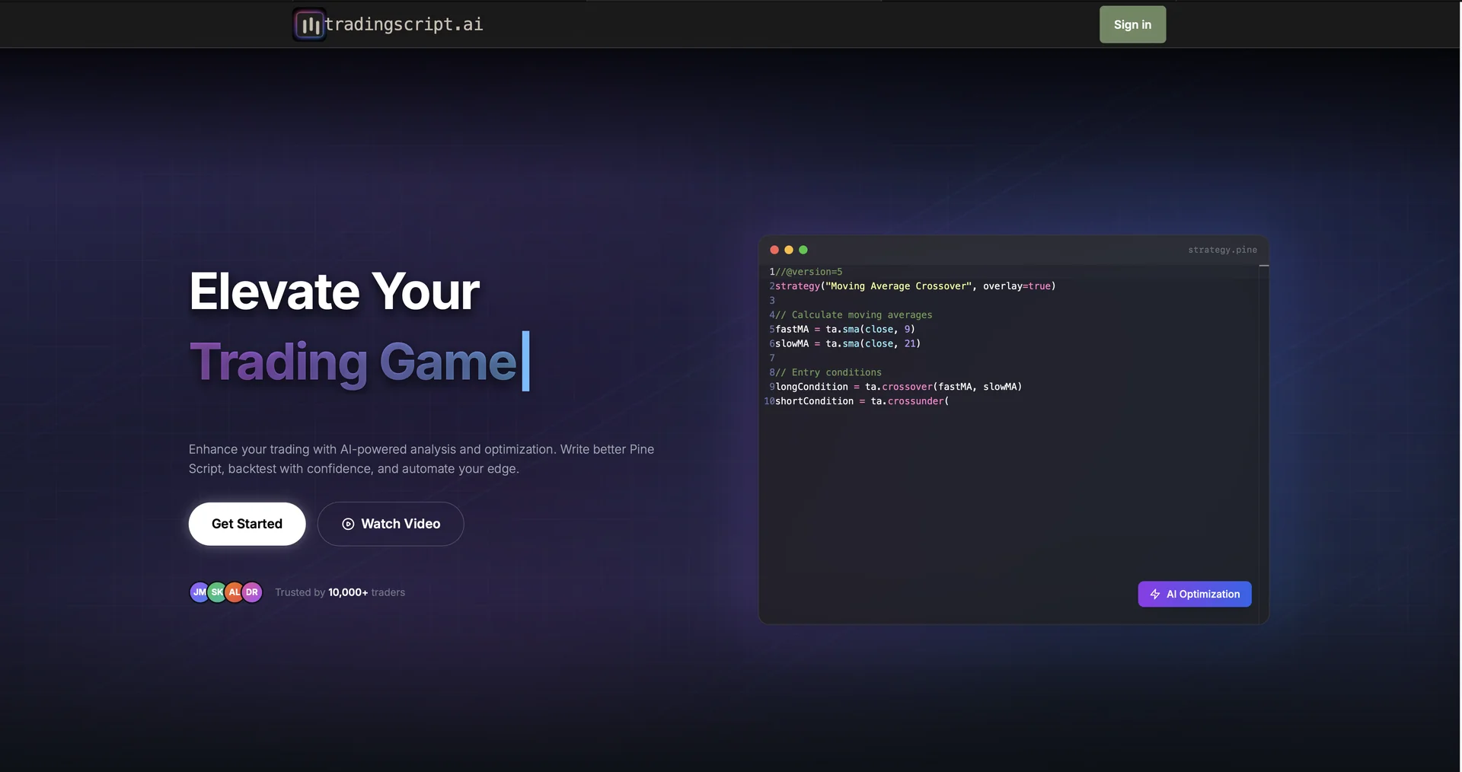
Task: Click the tradingscript.ai bar-chart logo icon
Action: [309, 24]
